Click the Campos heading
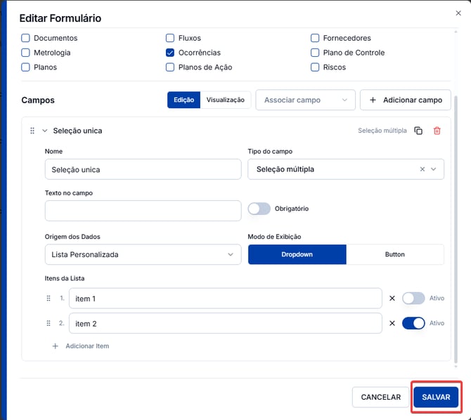471x420 pixels. 38,100
